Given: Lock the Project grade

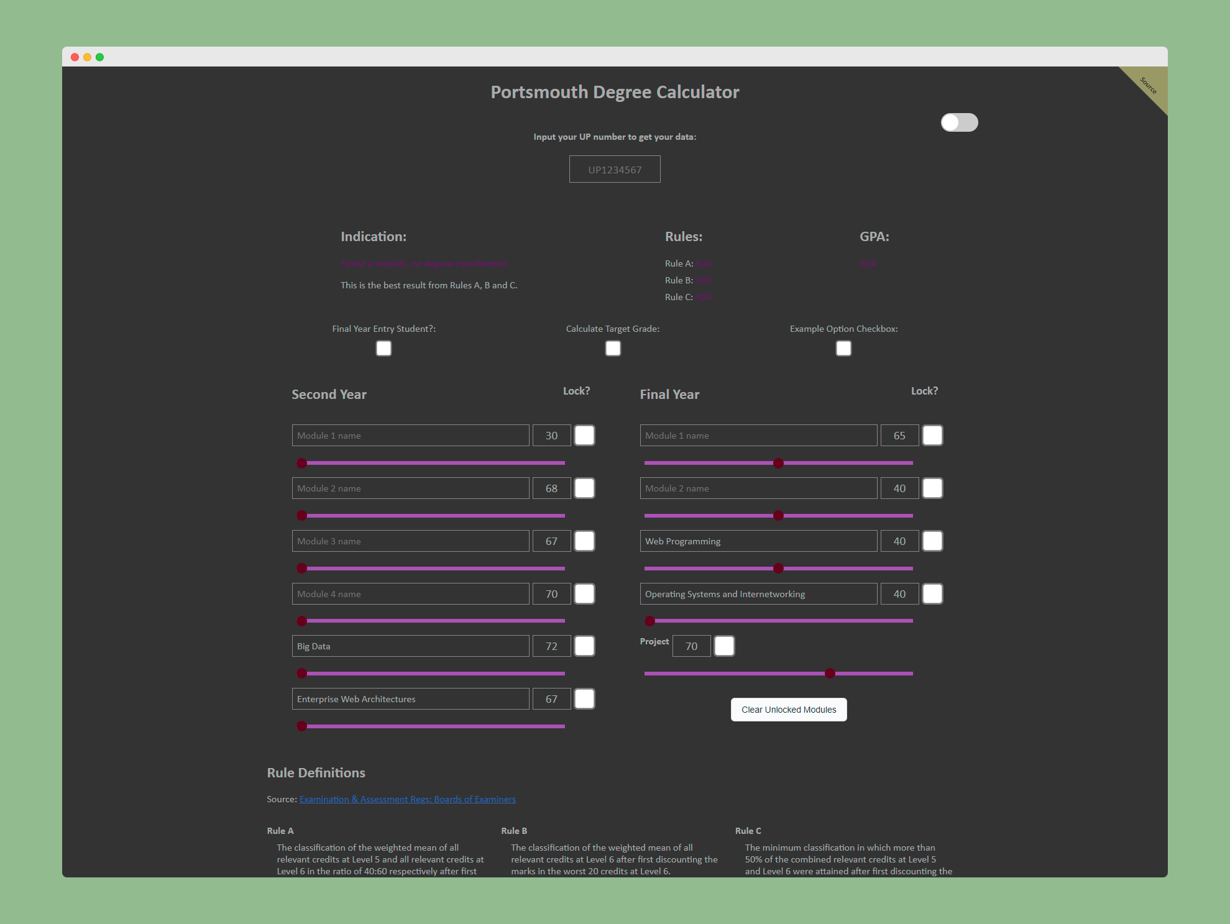Looking at the screenshot, I should [724, 646].
